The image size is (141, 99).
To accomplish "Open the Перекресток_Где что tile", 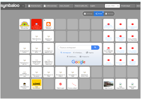I will click(x=25, y=60).
